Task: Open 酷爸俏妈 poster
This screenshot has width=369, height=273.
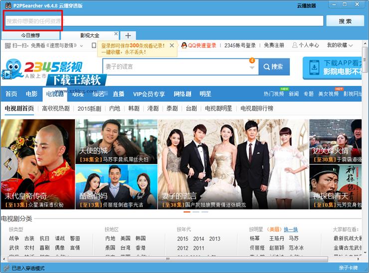Action: click(x=116, y=187)
